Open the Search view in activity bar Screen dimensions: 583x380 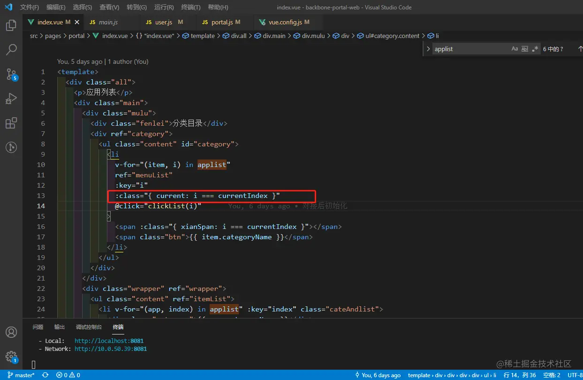tap(11, 50)
